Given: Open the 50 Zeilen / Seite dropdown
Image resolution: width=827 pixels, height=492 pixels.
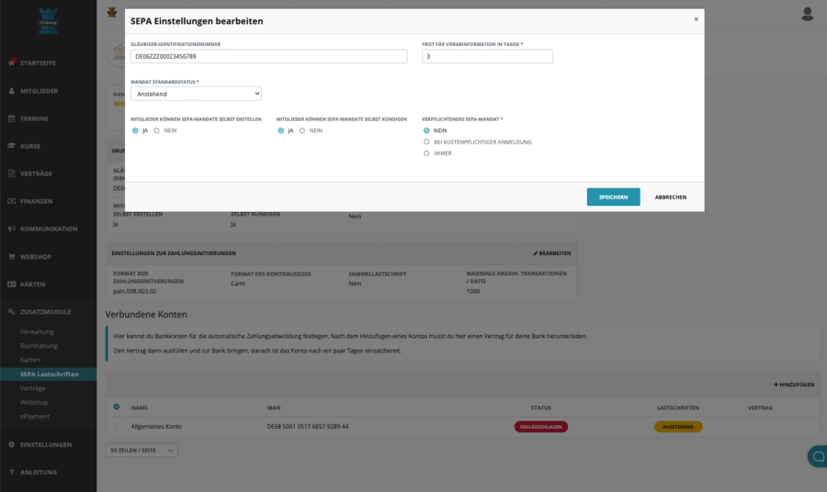Looking at the screenshot, I should coord(142,451).
